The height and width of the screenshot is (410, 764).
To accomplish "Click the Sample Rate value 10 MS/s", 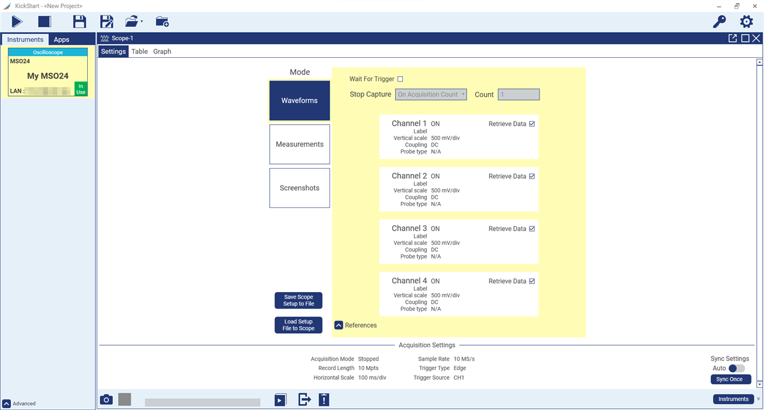I will [464, 359].
